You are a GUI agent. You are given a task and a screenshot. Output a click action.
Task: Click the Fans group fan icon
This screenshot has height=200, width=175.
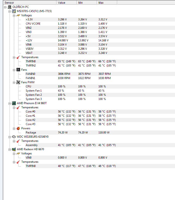[18, 70]
